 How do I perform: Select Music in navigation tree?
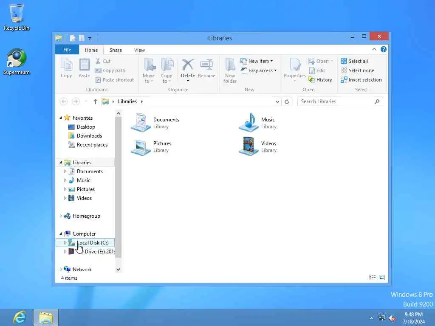tap(84, 180)
